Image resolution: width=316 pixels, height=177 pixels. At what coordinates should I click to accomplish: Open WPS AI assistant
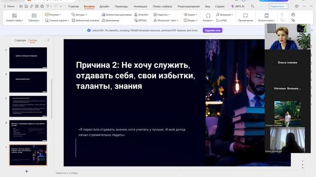[x=238, y=6]
